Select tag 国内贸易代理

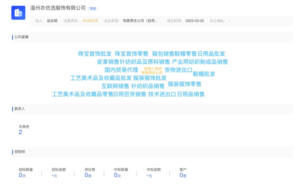click(121, 70)
